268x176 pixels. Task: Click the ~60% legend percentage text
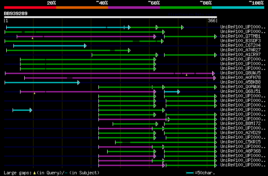(154, 3)
